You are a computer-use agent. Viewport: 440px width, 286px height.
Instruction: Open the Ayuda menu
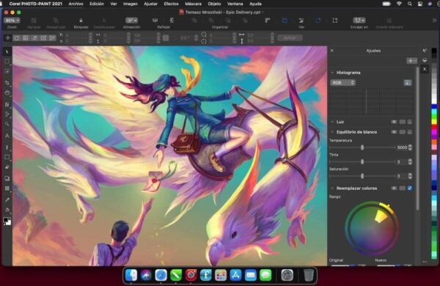pos(255,4)
